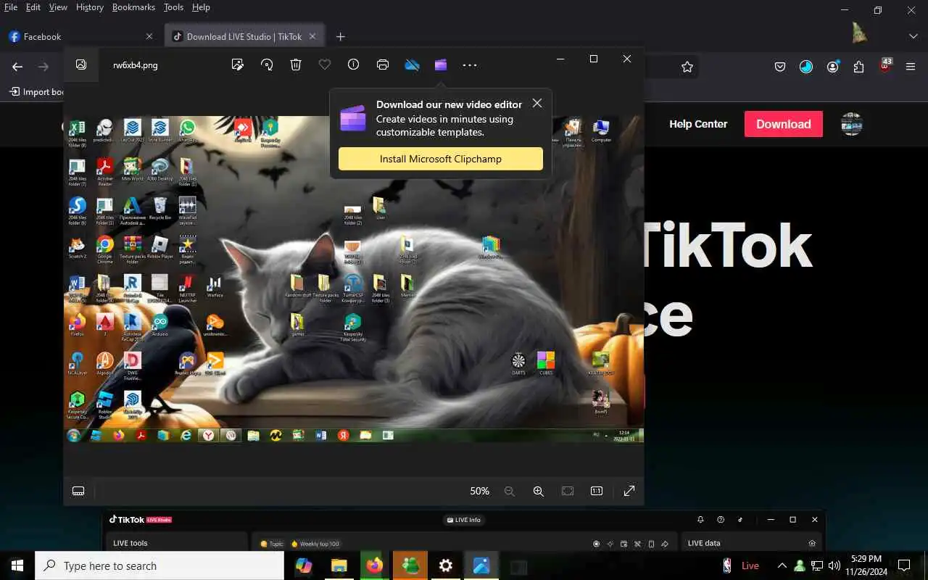928x580 pixels.
Task: Click the record circle icon in LIVE Studio
Action: 597,544
